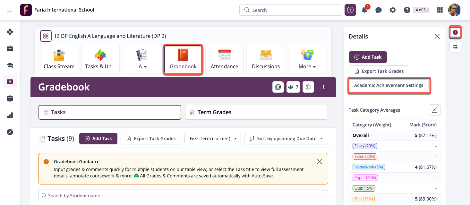Open the apps grid launcher icon

click(x=440, y=10)
